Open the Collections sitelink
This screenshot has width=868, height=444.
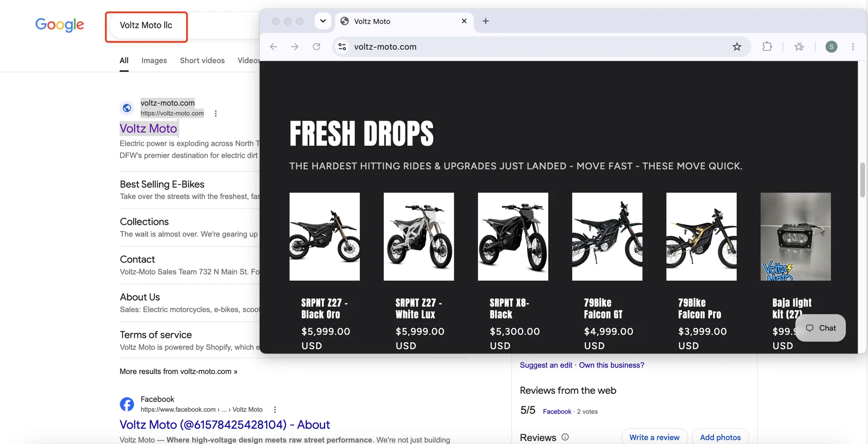coord(144,222)
